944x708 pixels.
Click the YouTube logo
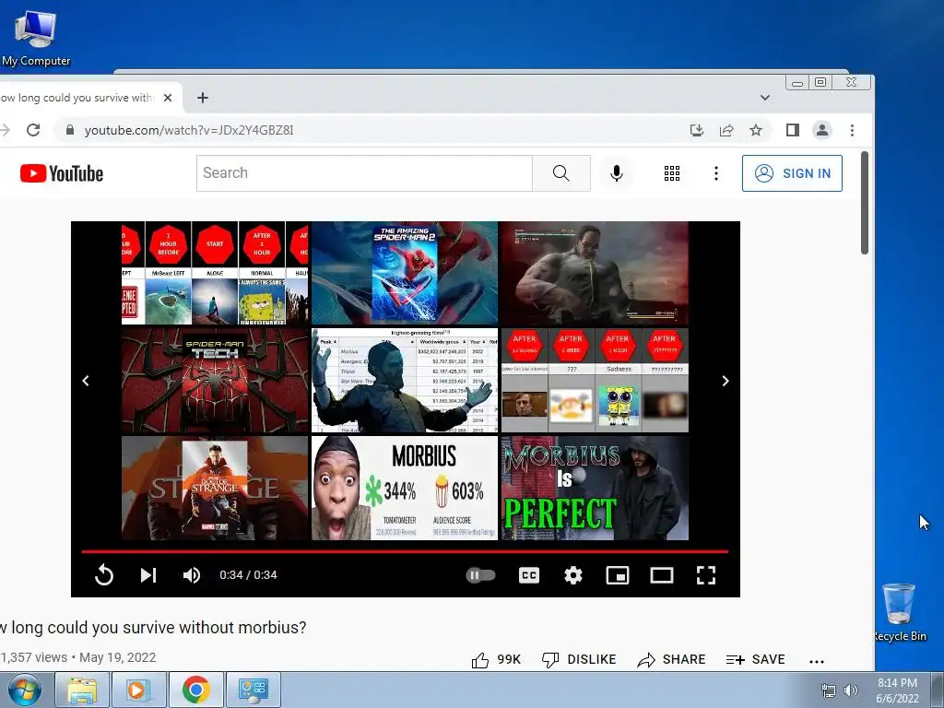(x=62, y=173)
